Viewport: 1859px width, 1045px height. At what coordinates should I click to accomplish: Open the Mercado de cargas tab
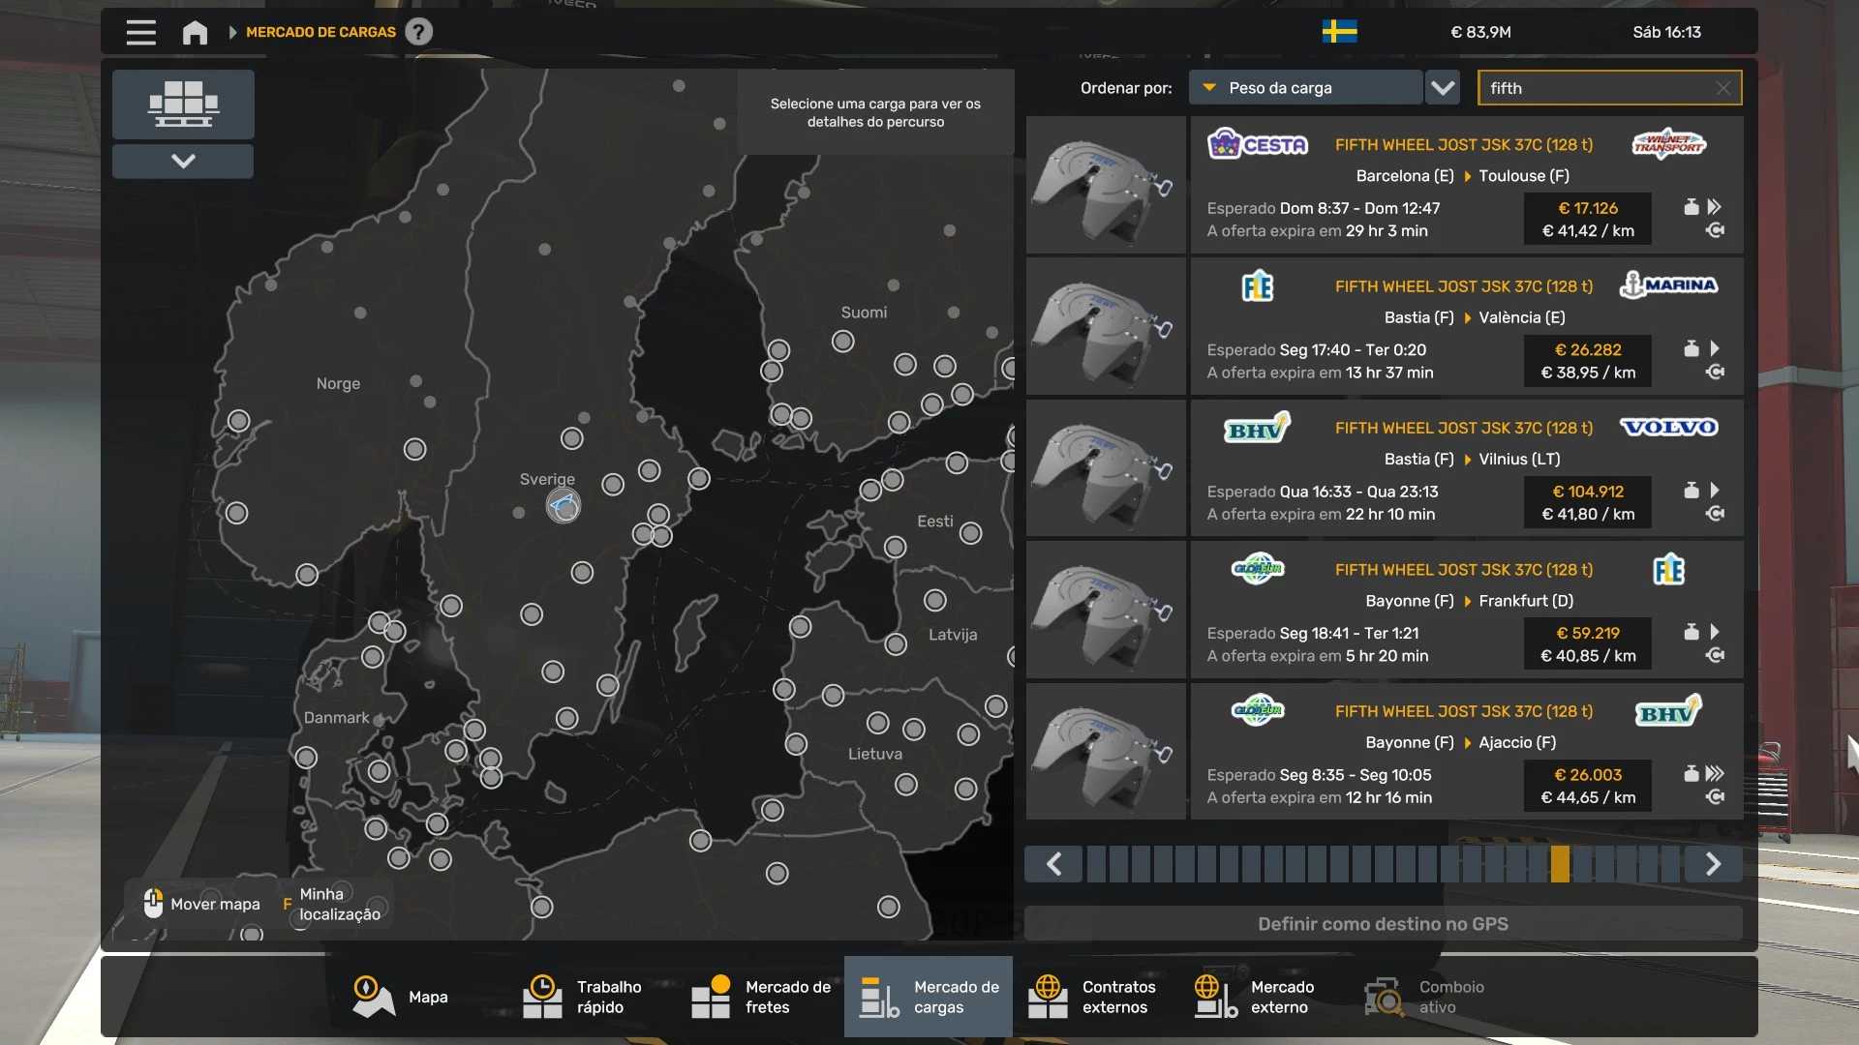[929, 997]
